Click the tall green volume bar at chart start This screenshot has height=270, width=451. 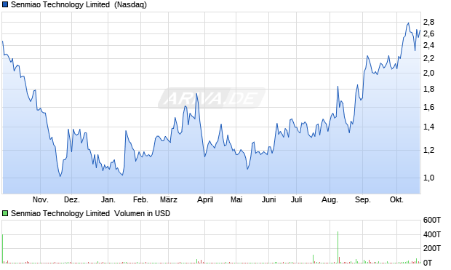[3, 249]
